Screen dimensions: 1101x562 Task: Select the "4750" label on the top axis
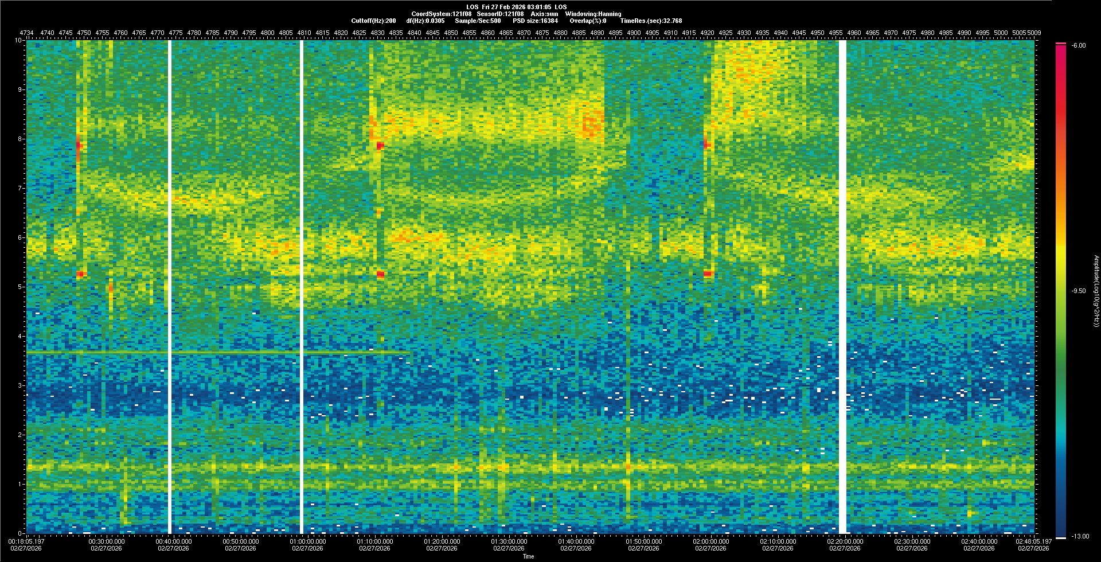pos(84,33)
